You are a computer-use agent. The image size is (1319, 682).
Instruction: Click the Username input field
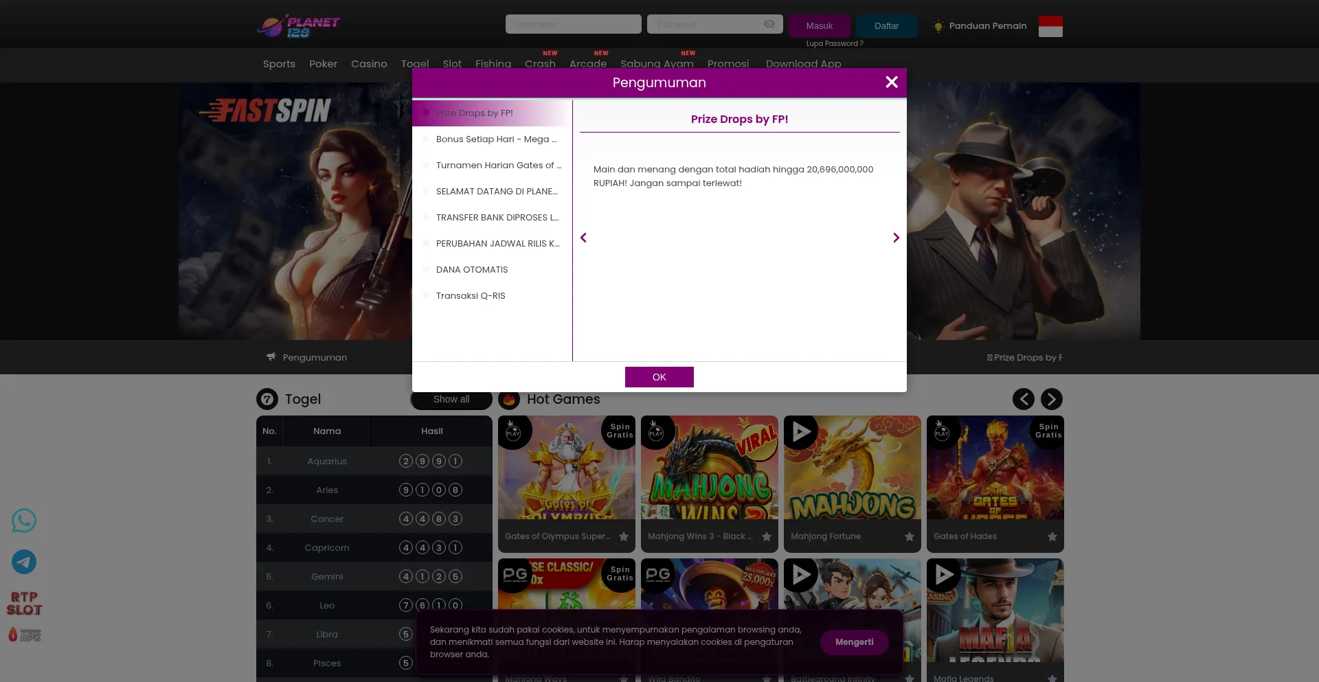[x=574, y=24]
